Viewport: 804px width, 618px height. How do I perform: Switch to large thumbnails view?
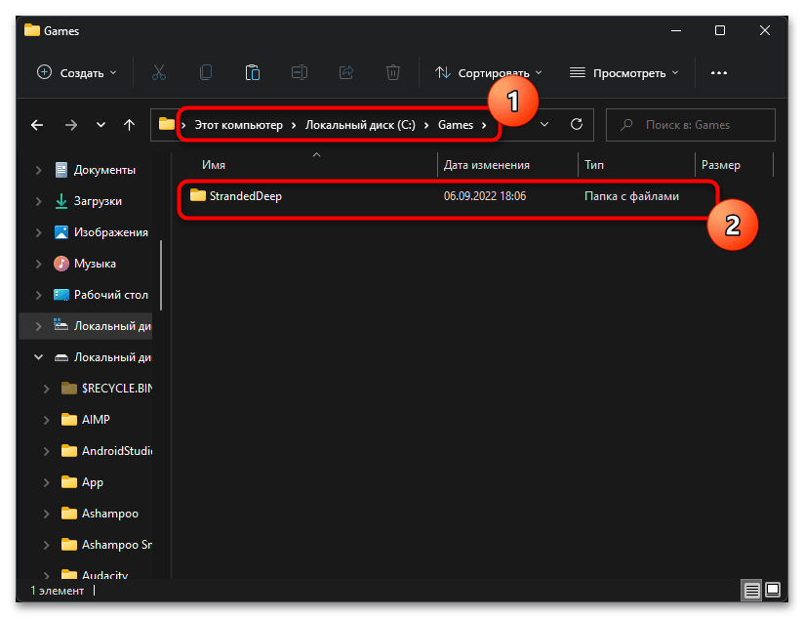(x=773, y=590)
